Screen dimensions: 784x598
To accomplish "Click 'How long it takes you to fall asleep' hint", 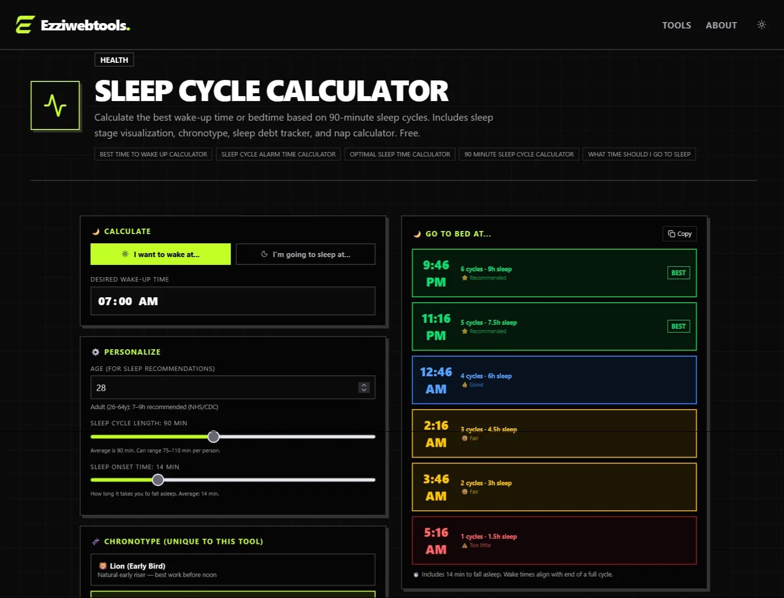I will tap(155, 494).
